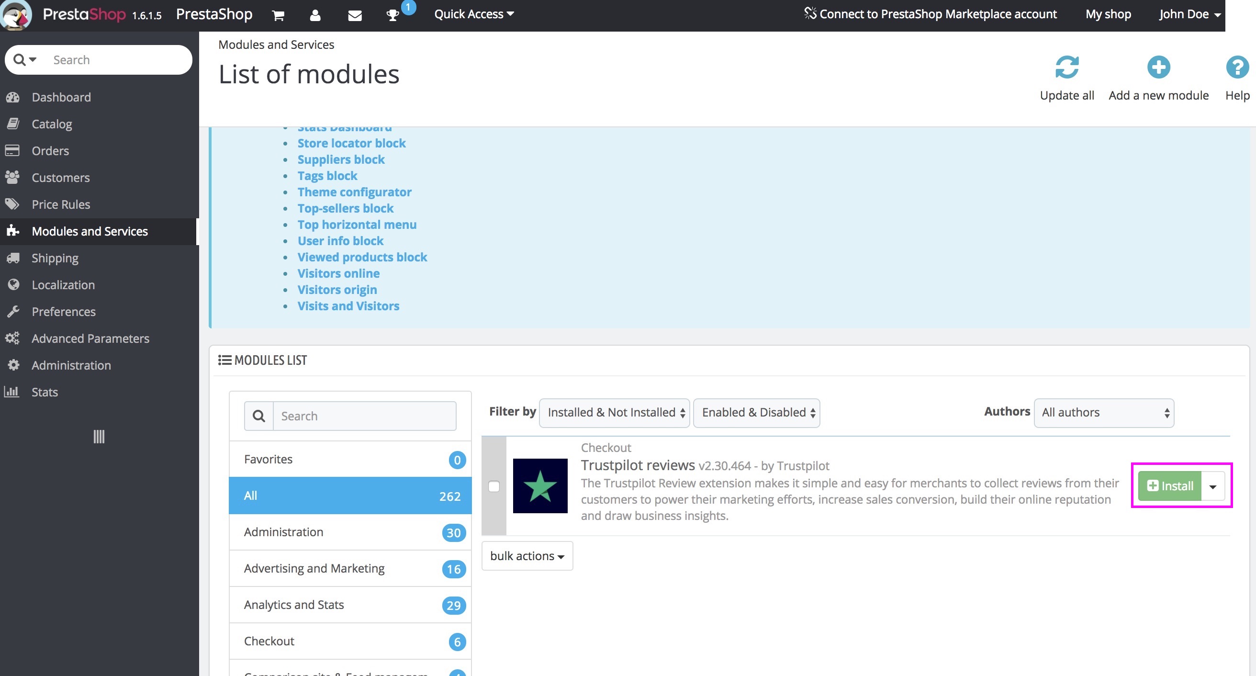Click the Preferences wrench icon
The image size is (1256, 676).
click(13, 311)
